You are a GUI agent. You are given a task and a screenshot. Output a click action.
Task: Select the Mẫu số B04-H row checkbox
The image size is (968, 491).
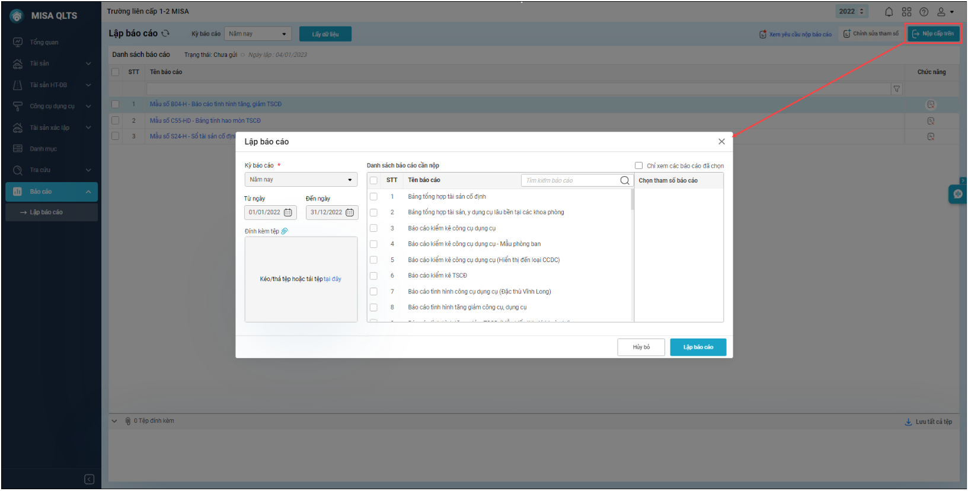coord(115,104)
